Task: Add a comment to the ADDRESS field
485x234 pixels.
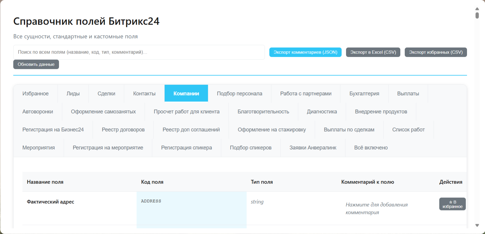Action: 377,208
